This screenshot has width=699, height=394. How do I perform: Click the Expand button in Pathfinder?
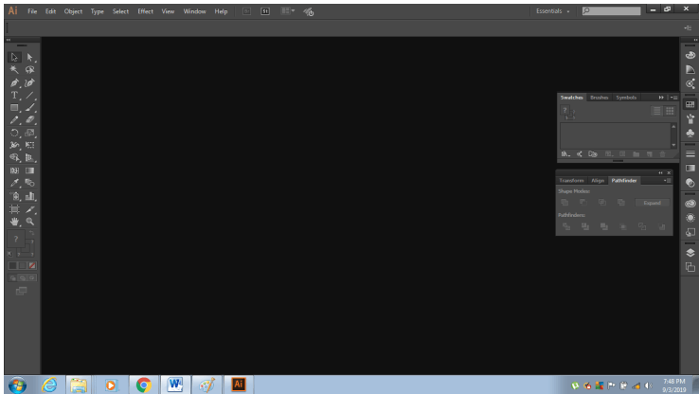652,203
